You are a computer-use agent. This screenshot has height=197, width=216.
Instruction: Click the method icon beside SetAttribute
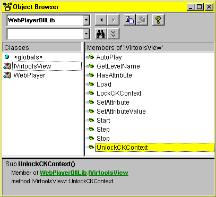(90, 102)
